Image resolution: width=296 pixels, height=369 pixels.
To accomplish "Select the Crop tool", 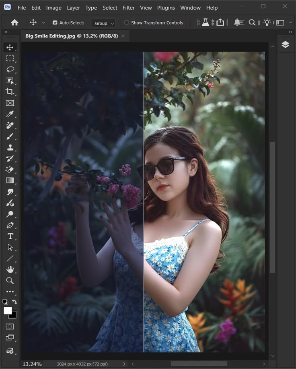I will 10,92.
